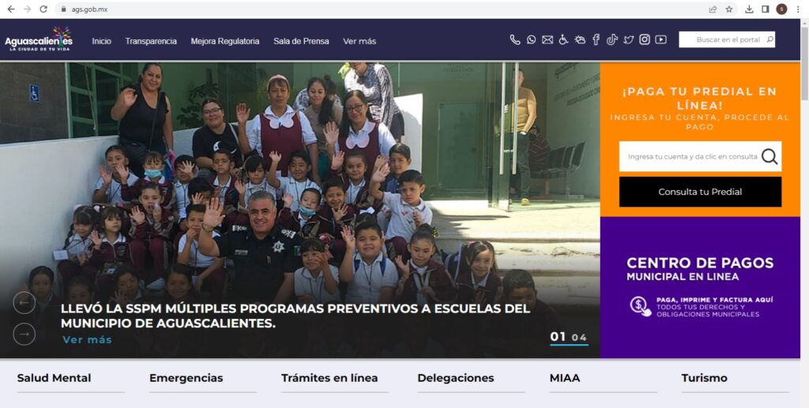Open the TikTok icon link
Viewport: 809px width, 408px height.
pyautogui.click(x=612, y=39)
